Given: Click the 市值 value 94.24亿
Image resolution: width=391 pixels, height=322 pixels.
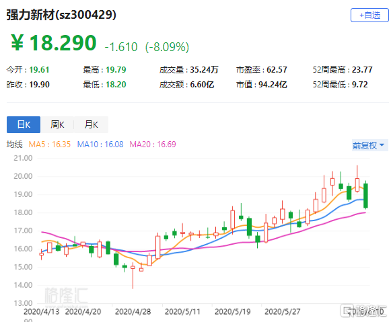Looking at the screenshot, I should pyautogui.click(x=273, y=85).
